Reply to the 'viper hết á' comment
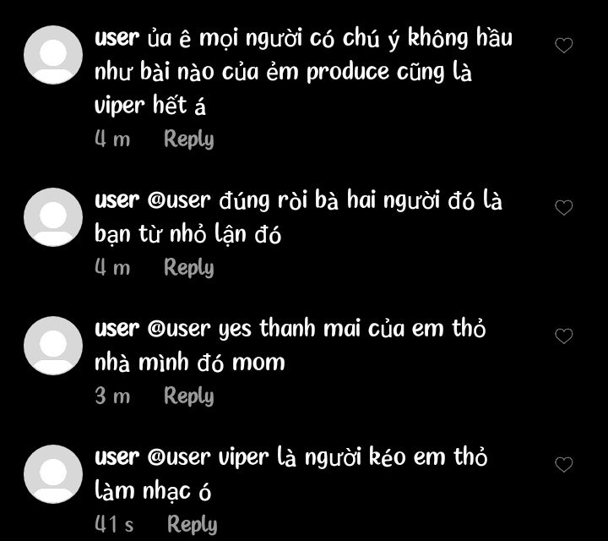The height and width of the screenshot is (541, 608). 189,139
